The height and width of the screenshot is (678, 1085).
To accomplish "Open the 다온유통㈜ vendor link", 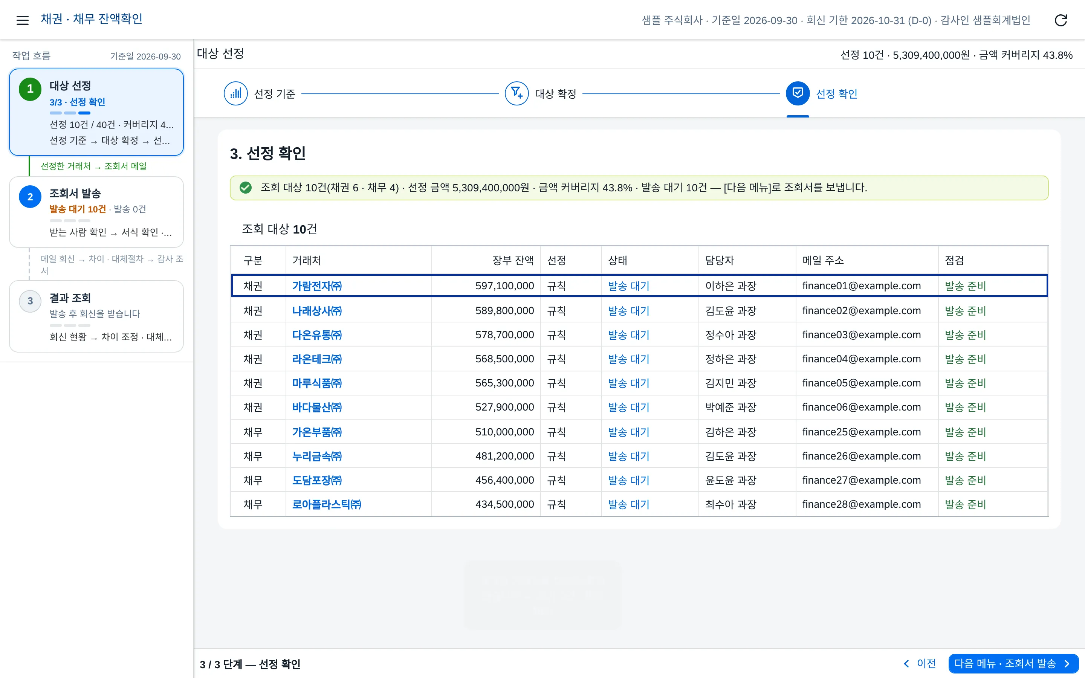I will [x=317, y=334].
